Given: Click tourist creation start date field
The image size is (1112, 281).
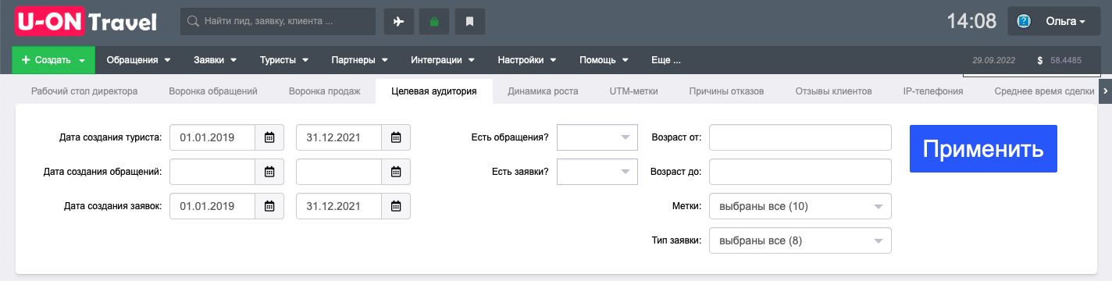Looking at the screenshot, I should [x=212, y=137].
